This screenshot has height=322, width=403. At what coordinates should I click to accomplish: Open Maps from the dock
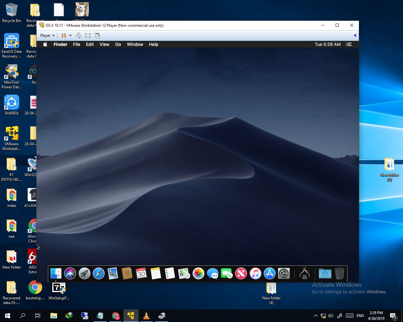pyautogui.click(x=184, y=274)
